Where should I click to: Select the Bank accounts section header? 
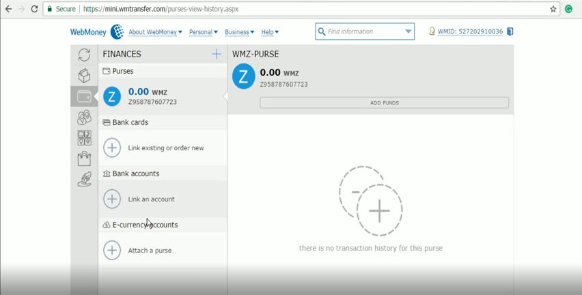pos(163,173)
